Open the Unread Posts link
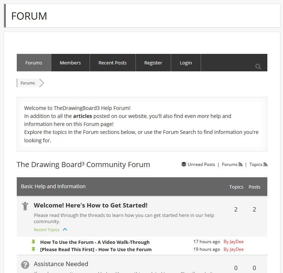 201,165
